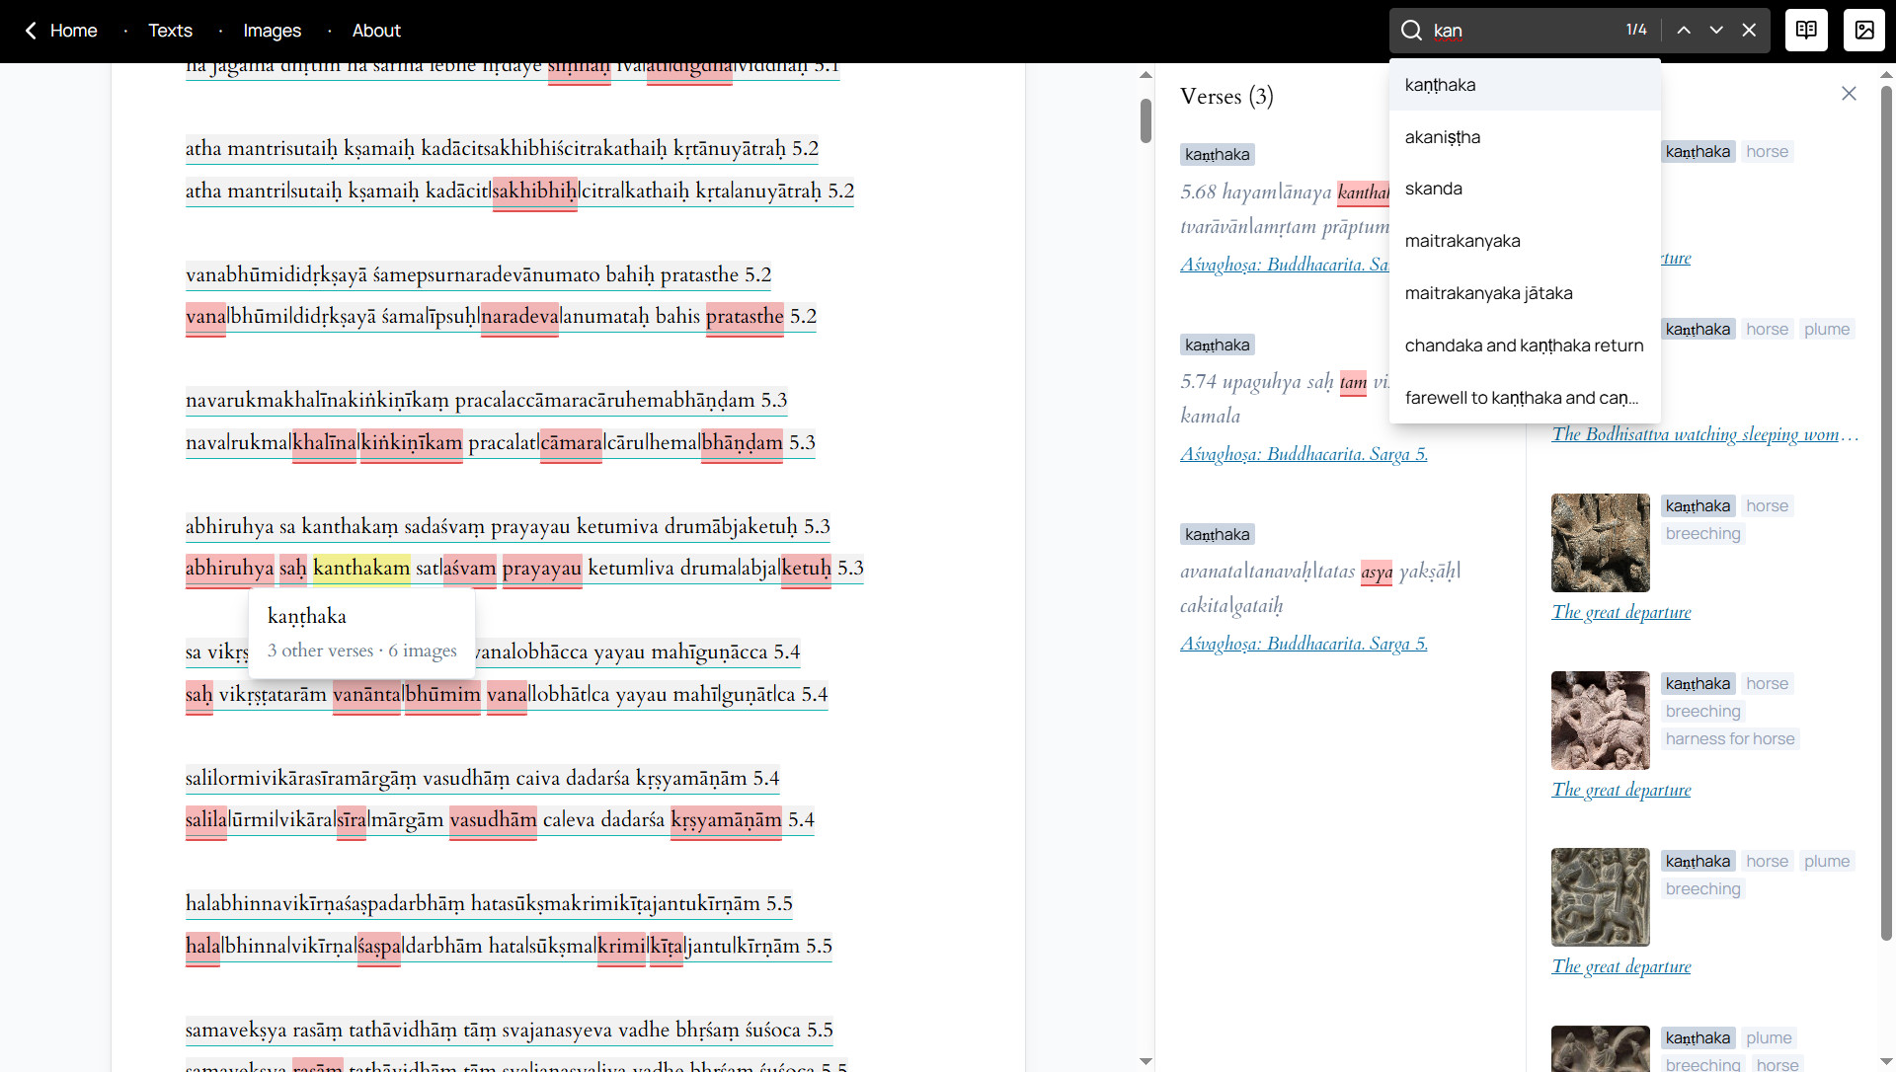
Task: Click the search magnifier icon
Action: pyautogui.click(x=1412, y=31)
